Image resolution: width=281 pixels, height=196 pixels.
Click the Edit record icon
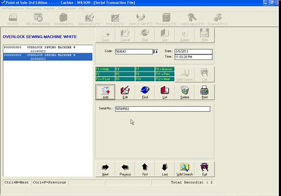tap(125, 92)
